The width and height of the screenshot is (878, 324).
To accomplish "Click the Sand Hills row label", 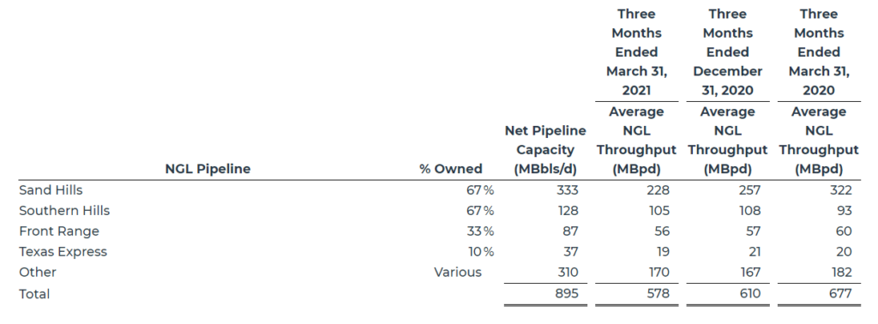I will pyautogui.click(x=51, y=190).
